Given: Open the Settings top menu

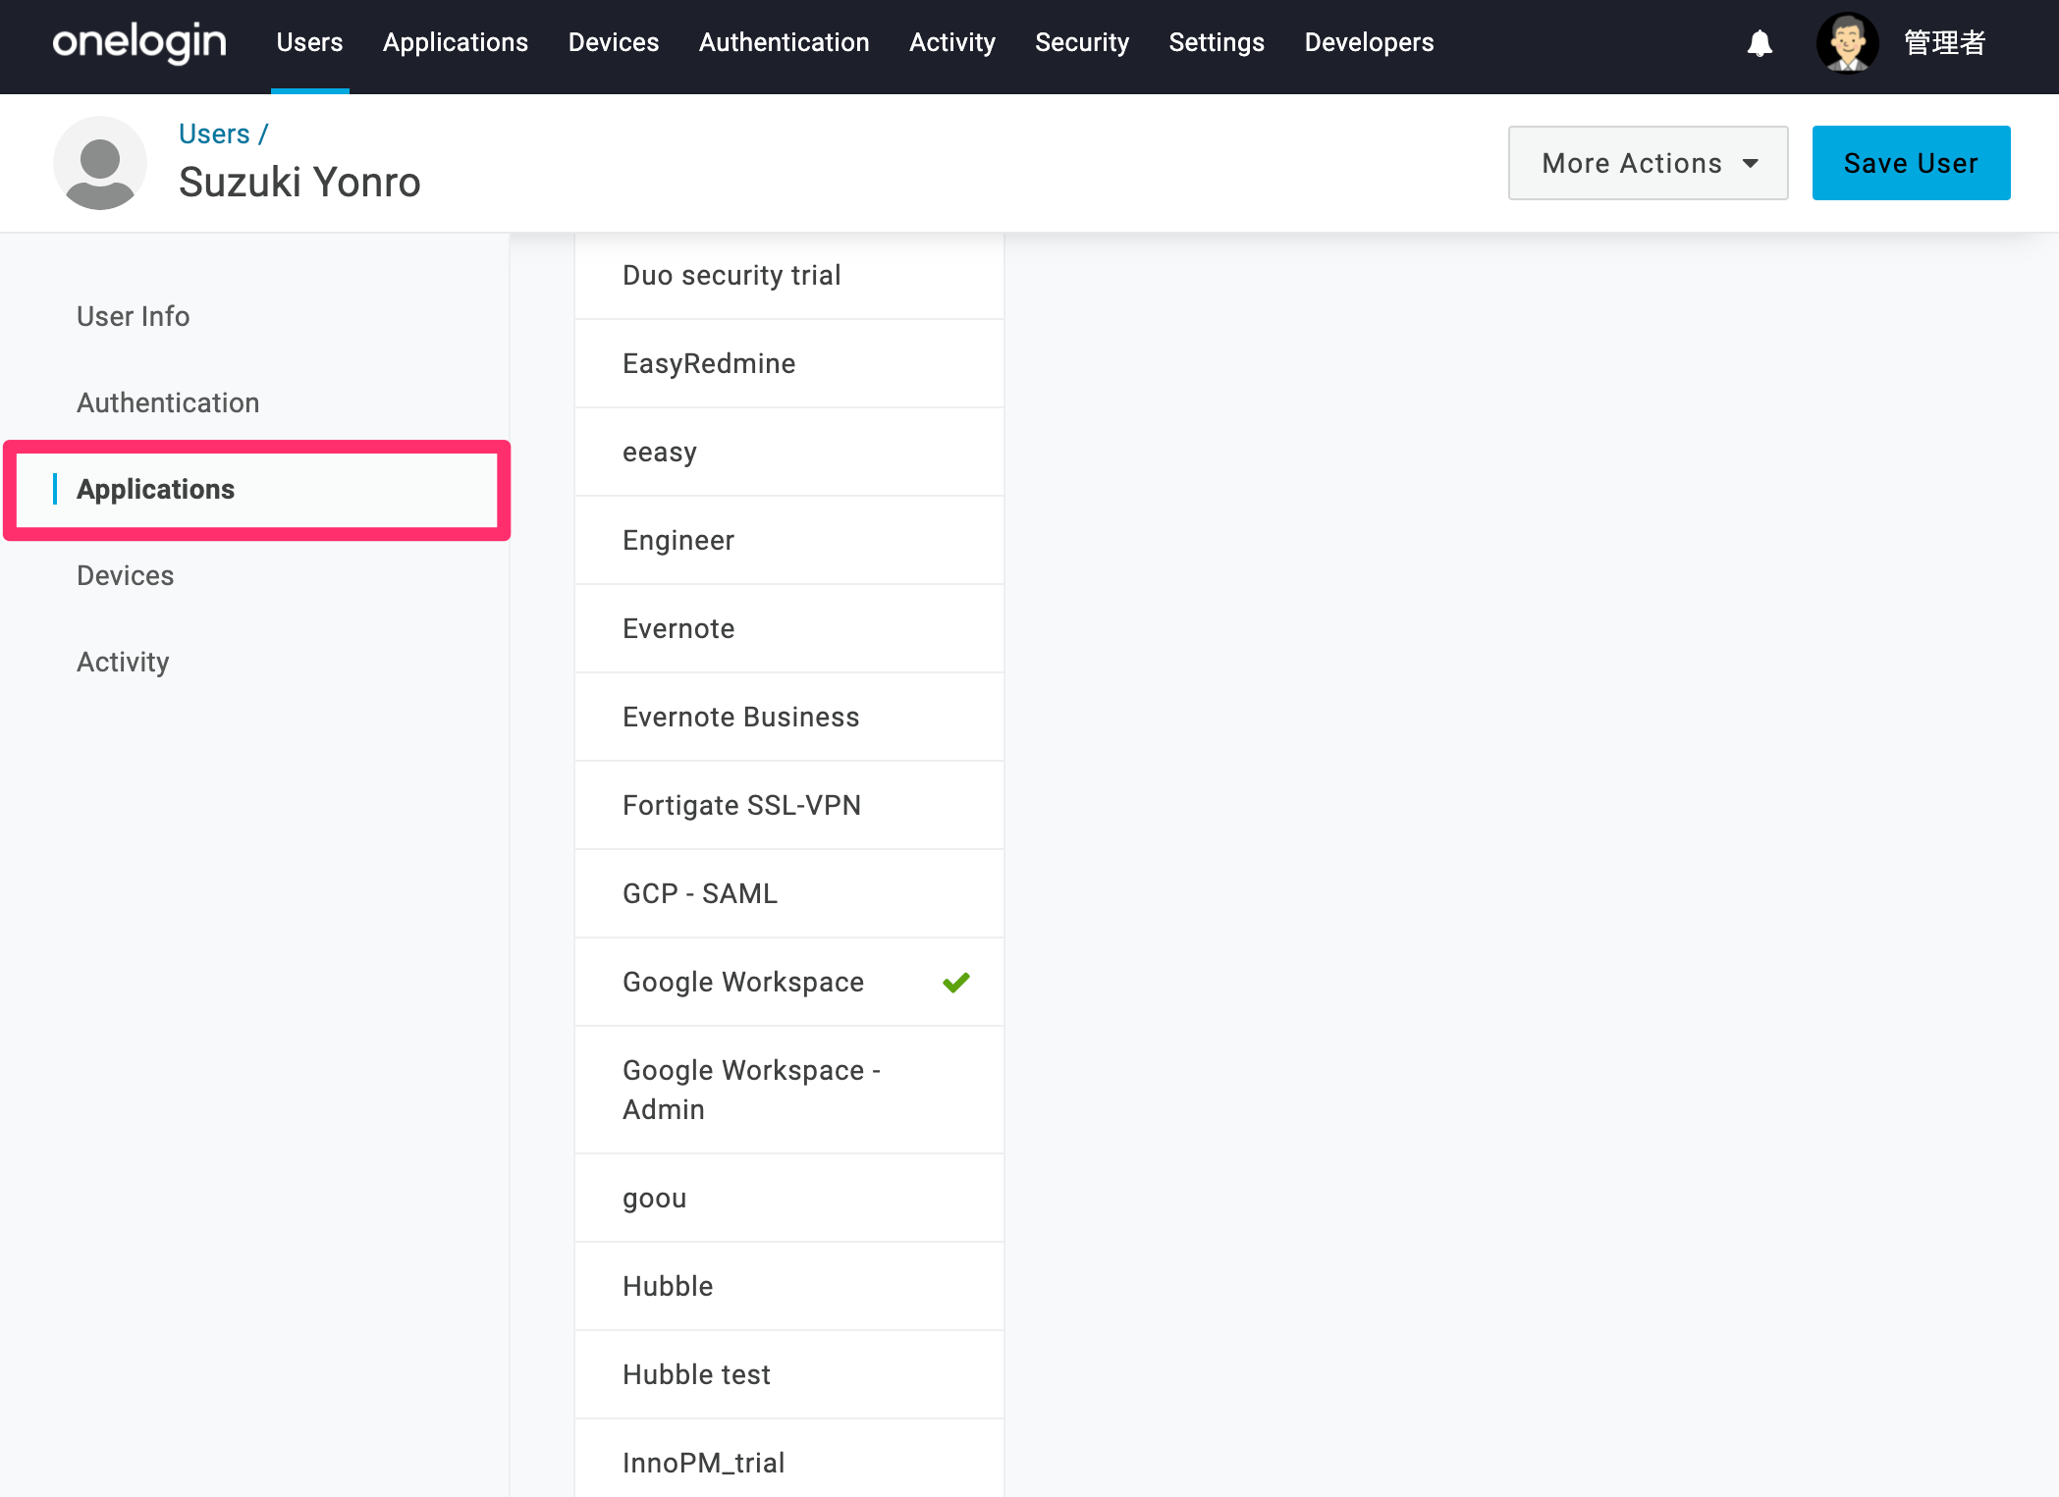Looking at the screenshot, I should (x=1217, y=42).
